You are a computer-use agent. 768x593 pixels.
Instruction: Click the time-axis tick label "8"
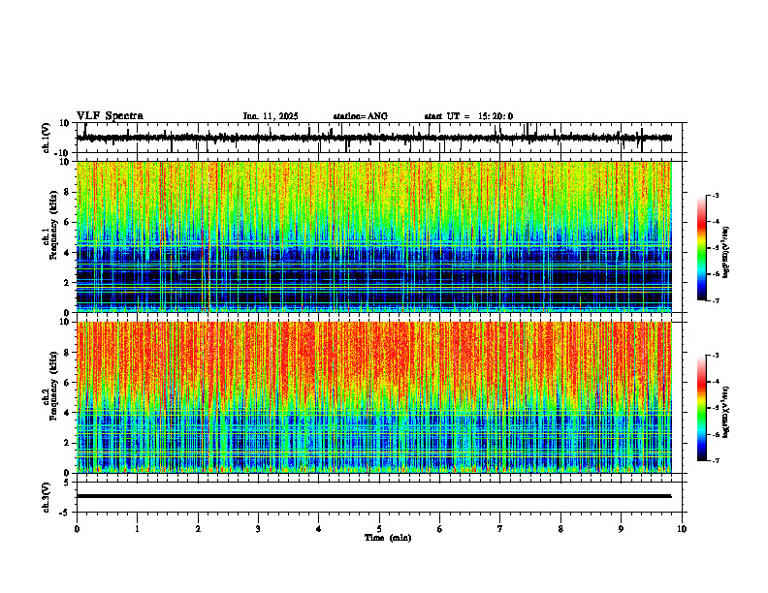560,529
